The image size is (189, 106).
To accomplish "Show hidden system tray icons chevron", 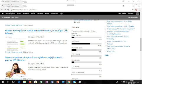I will (121, 82).
